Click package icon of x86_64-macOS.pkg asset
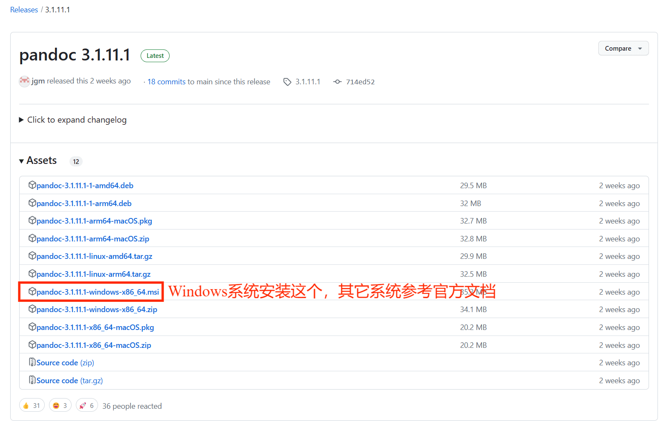This screenshot has height=436, width=672. click(32, 327)
